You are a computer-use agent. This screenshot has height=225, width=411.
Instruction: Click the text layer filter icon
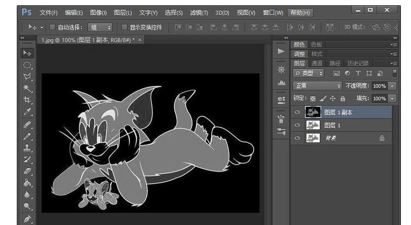pos(358,73)
